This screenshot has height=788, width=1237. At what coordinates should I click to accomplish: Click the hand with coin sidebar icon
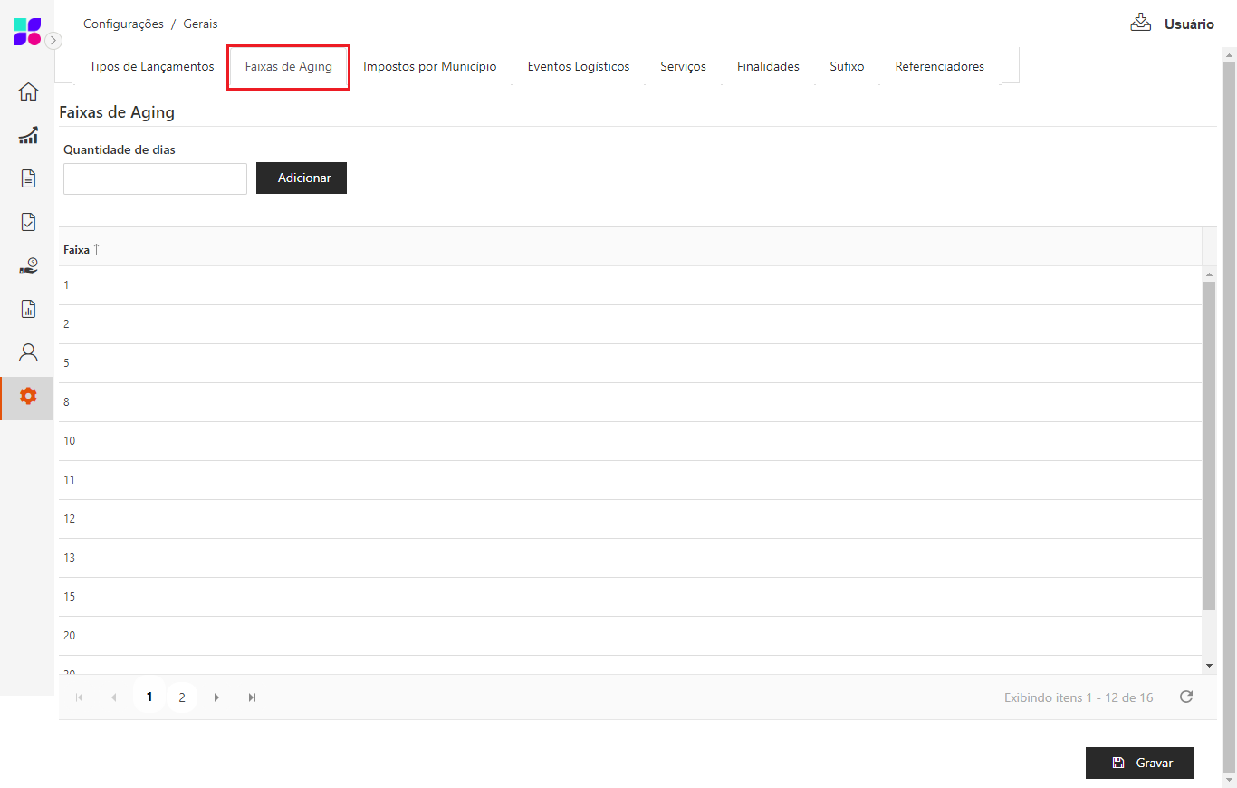[28, 265]
